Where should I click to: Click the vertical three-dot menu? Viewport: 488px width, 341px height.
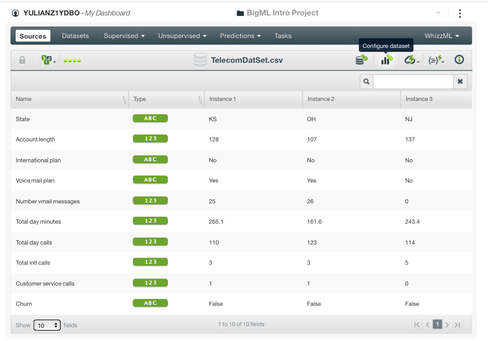(460, 13)
